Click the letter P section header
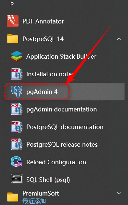This screenshot has height=205, width=128. (12, 5)
